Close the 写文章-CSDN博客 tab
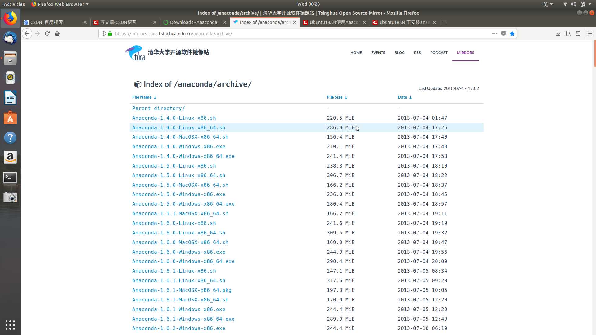596x335 pixels. click(155, 22)
